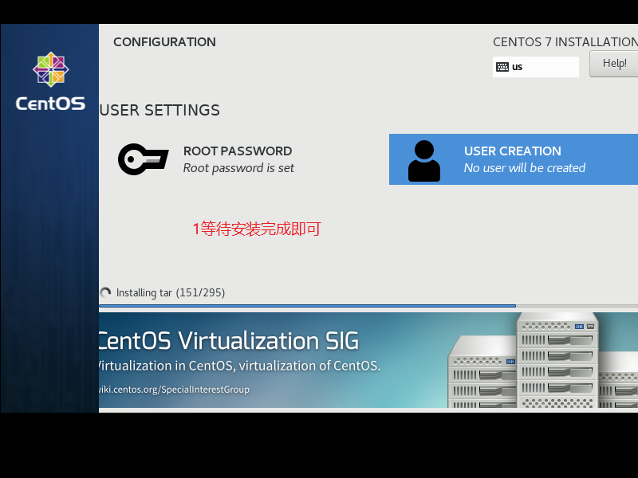Click the CentOS logo in sidebar
This screenshot has width=638, height=478.
51,69
